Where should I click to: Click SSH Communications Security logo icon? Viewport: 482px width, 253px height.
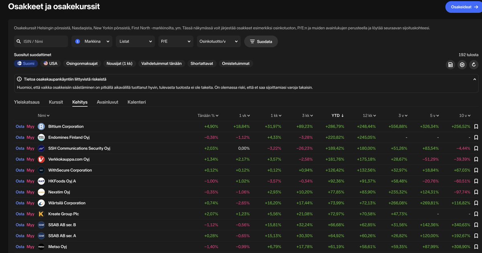pyautogui.click(x=41, y=148)
